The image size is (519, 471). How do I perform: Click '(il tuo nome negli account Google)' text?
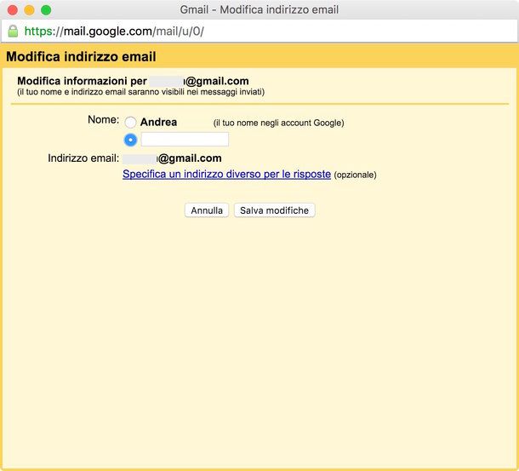click(x=279, y=123)
